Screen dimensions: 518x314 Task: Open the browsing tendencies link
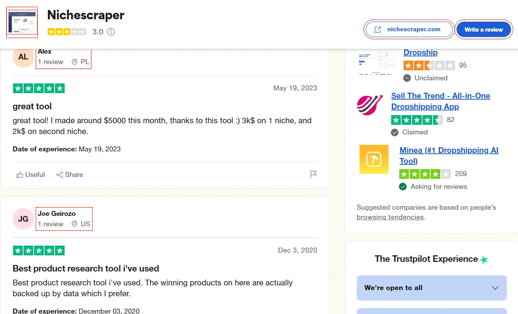point(390,217)
